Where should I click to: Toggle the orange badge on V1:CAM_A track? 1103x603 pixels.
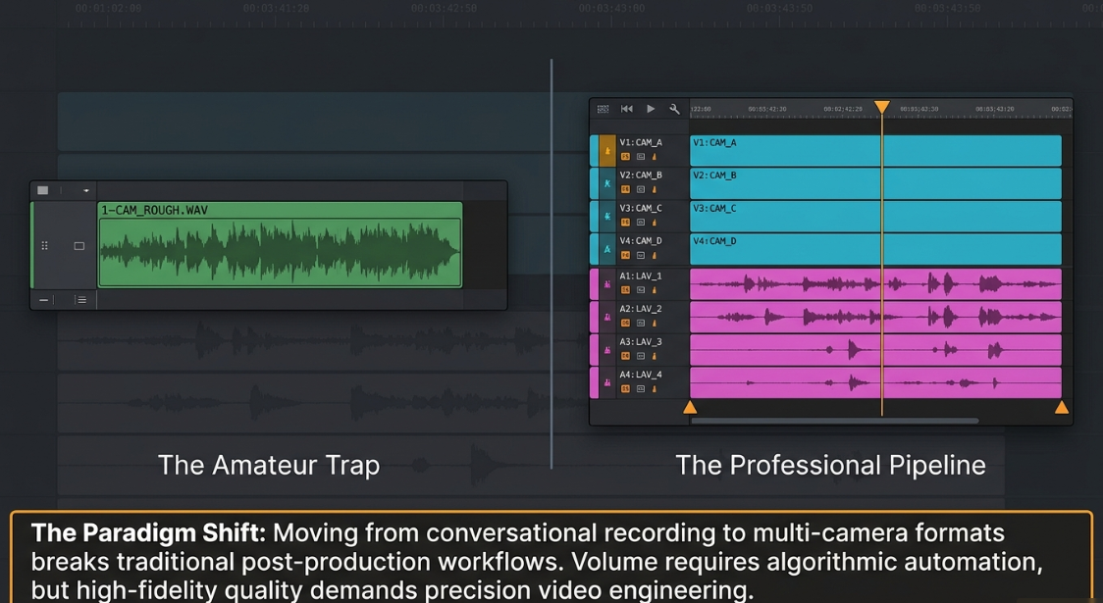tap(625, 157)
